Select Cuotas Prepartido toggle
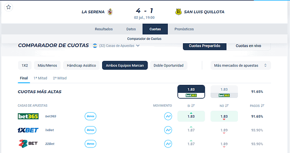The height and width of the screenshot is (153, 290). tap(205, 46)
